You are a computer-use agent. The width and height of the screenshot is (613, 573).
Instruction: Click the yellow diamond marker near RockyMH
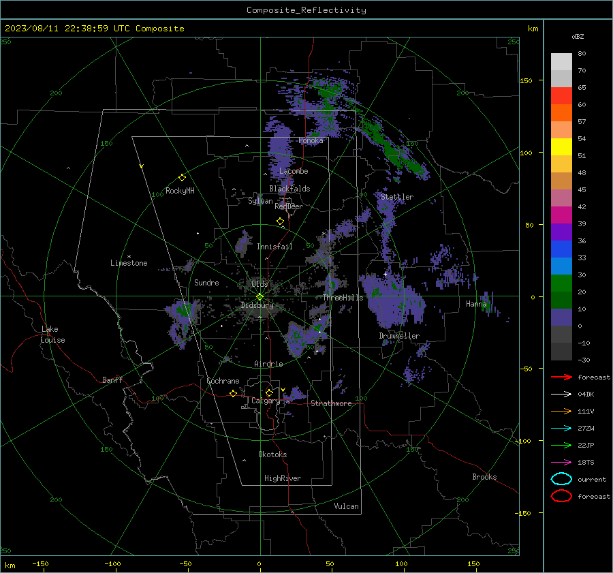tap(182, 178)
